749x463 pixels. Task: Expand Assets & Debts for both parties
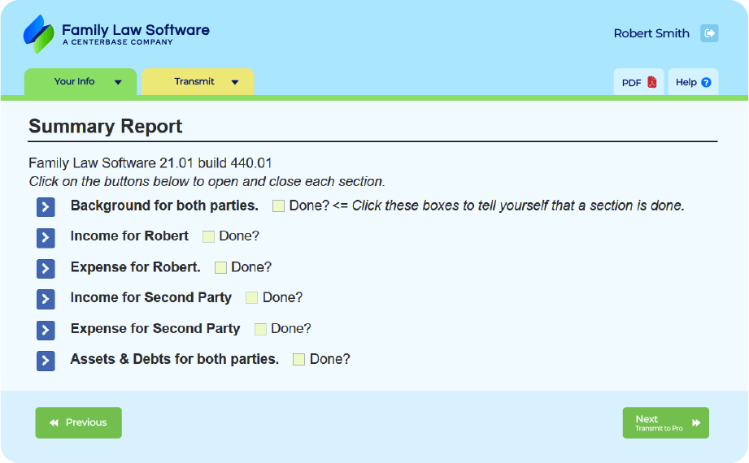coord(46,361)
